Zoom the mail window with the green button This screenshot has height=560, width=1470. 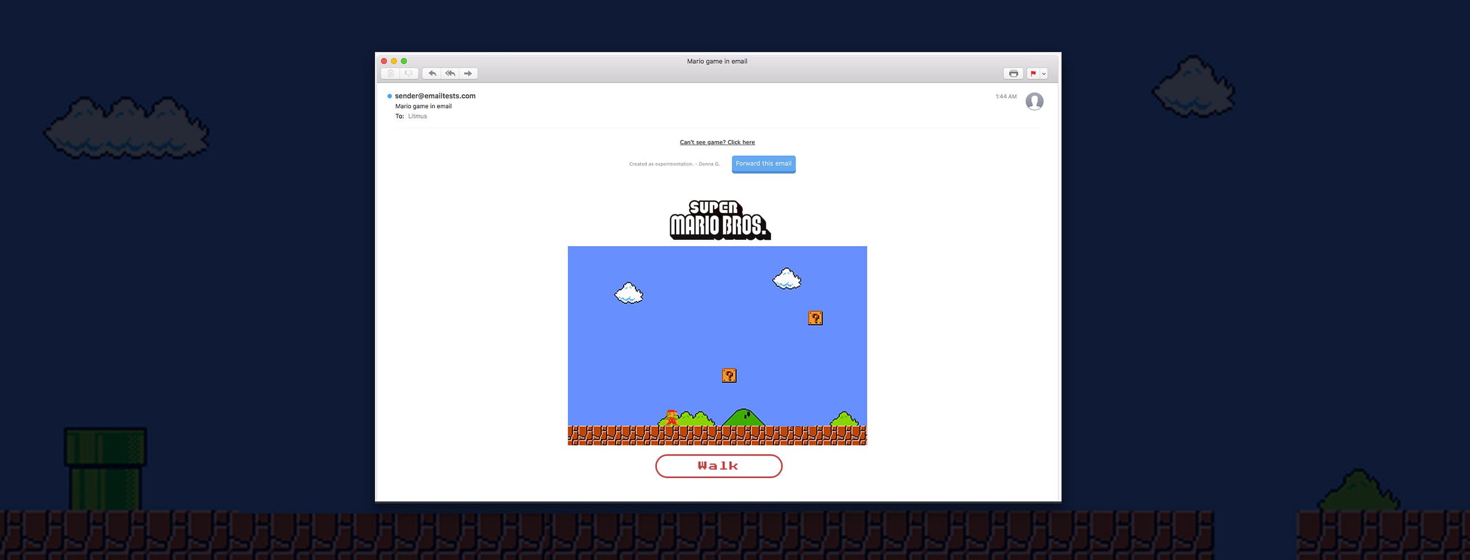tap(404, 61)
